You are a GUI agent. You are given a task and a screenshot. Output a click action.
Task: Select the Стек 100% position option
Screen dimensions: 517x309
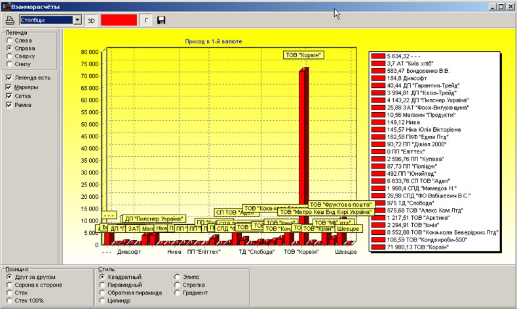coord(9,300)
